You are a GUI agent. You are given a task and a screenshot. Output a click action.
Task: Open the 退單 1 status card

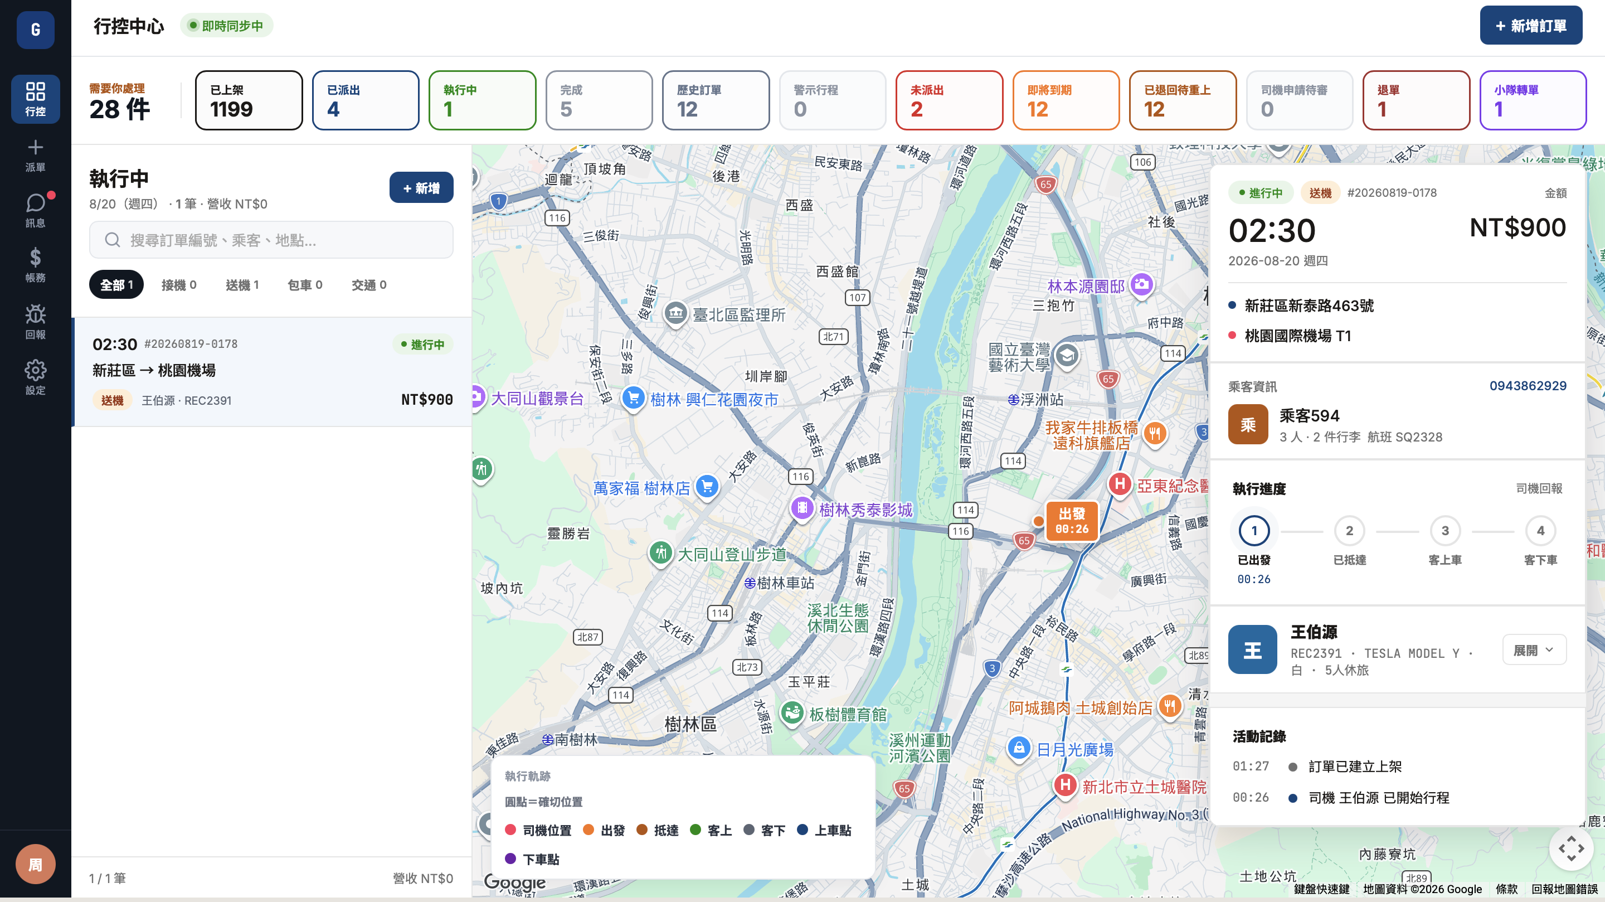(x=1416, y=100)
